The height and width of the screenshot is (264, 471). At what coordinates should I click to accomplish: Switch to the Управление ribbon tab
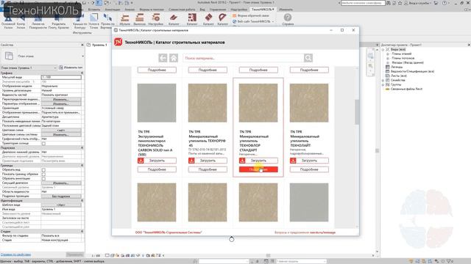click(x=218, y=10)
